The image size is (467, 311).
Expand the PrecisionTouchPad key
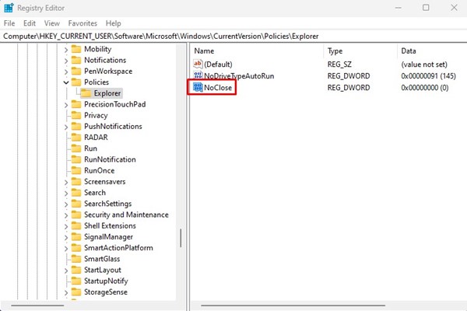pos(66,104)
